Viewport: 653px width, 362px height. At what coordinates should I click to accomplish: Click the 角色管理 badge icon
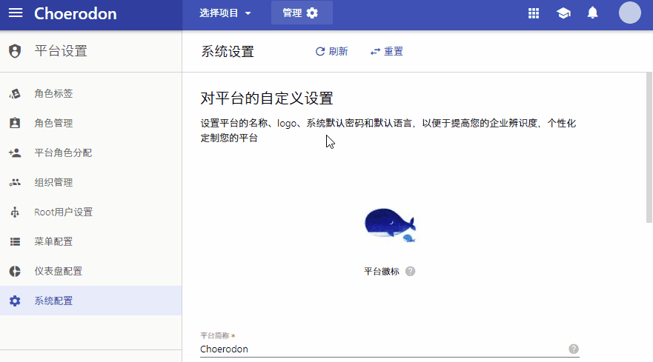pyautogui.click(x=15, y=123)
